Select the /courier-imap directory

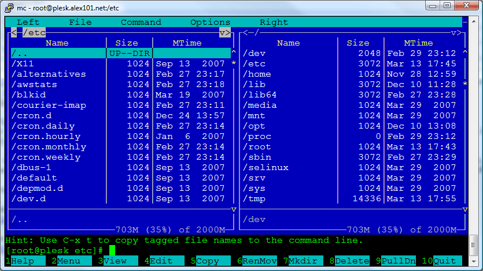[x=121, y=106]
